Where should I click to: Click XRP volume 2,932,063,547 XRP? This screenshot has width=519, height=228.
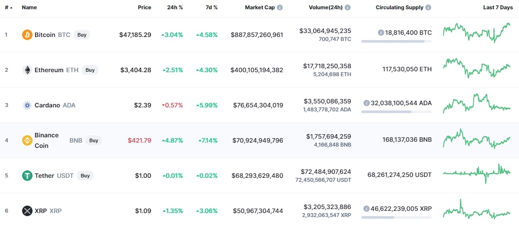tap(327, 215)
